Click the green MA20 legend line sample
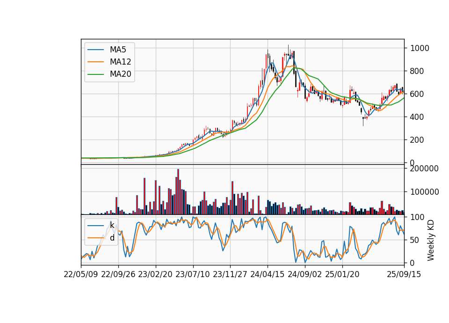This screenshot has width=449, height=323. (x=95, y=74)
